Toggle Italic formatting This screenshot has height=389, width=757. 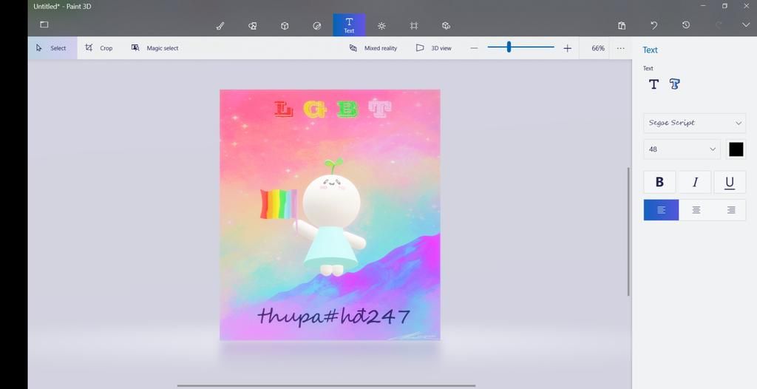695,182
